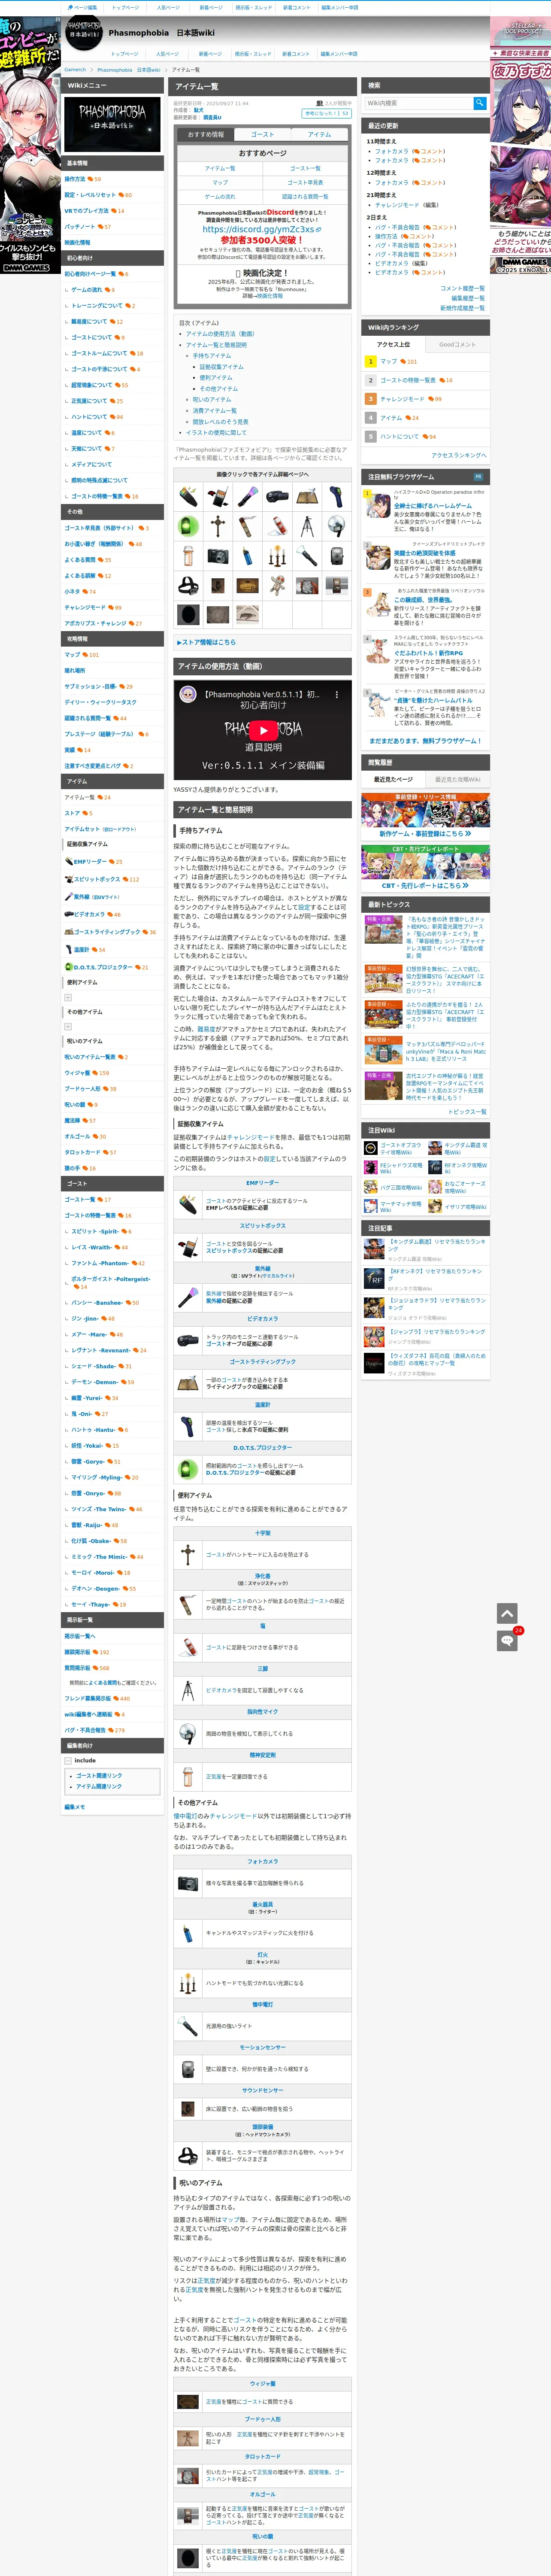Viewport: 551px width, 2576px height.
Task: Switch to 最近見た攻略Wiki history tab
Action: point(457,779)
